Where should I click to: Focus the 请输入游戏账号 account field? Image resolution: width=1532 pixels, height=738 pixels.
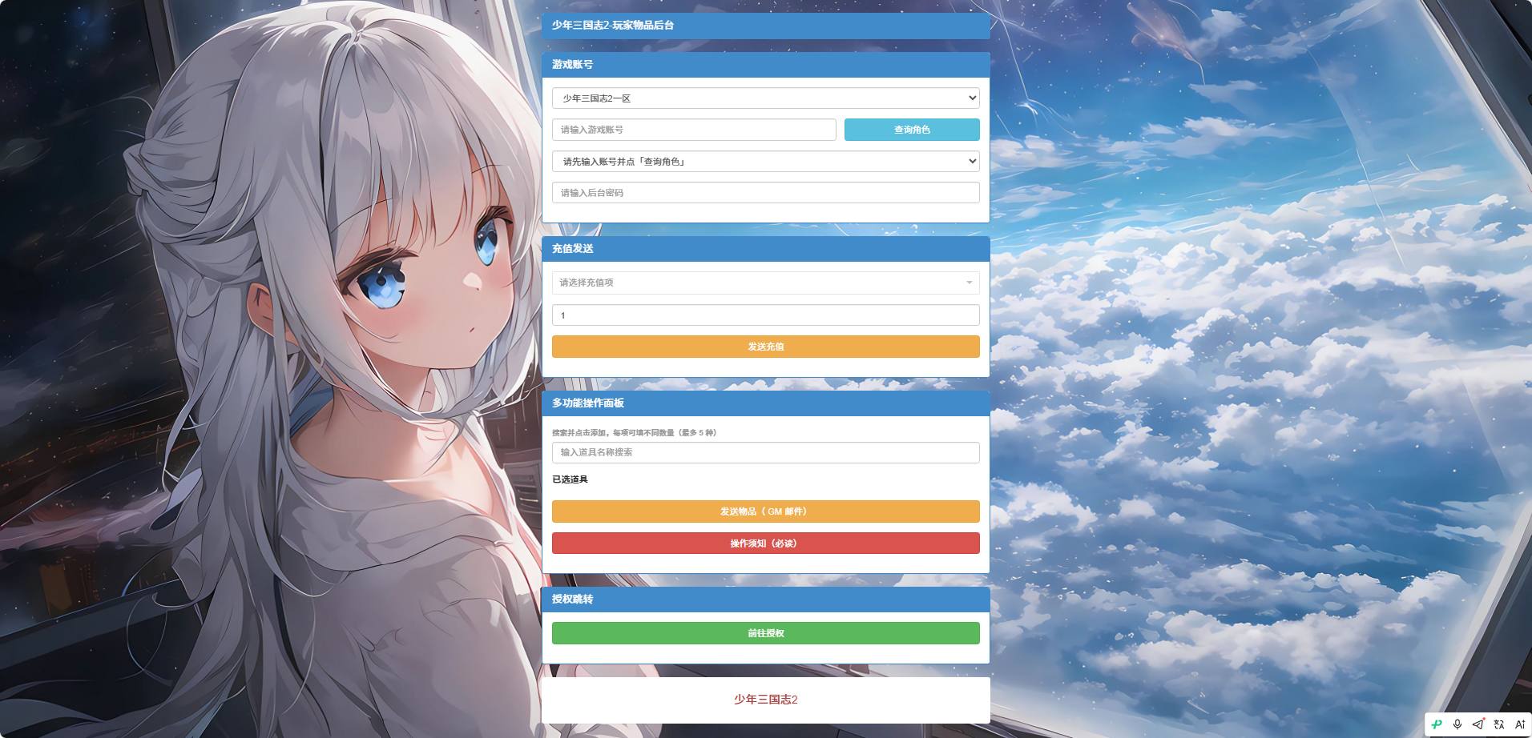click(x=694, y=130)
